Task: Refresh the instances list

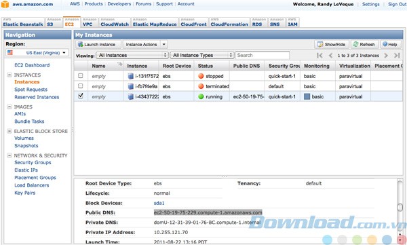Action: (x=365, y=44)
